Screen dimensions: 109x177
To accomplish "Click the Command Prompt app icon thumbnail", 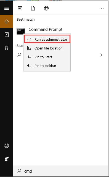I will pos(21,31).
